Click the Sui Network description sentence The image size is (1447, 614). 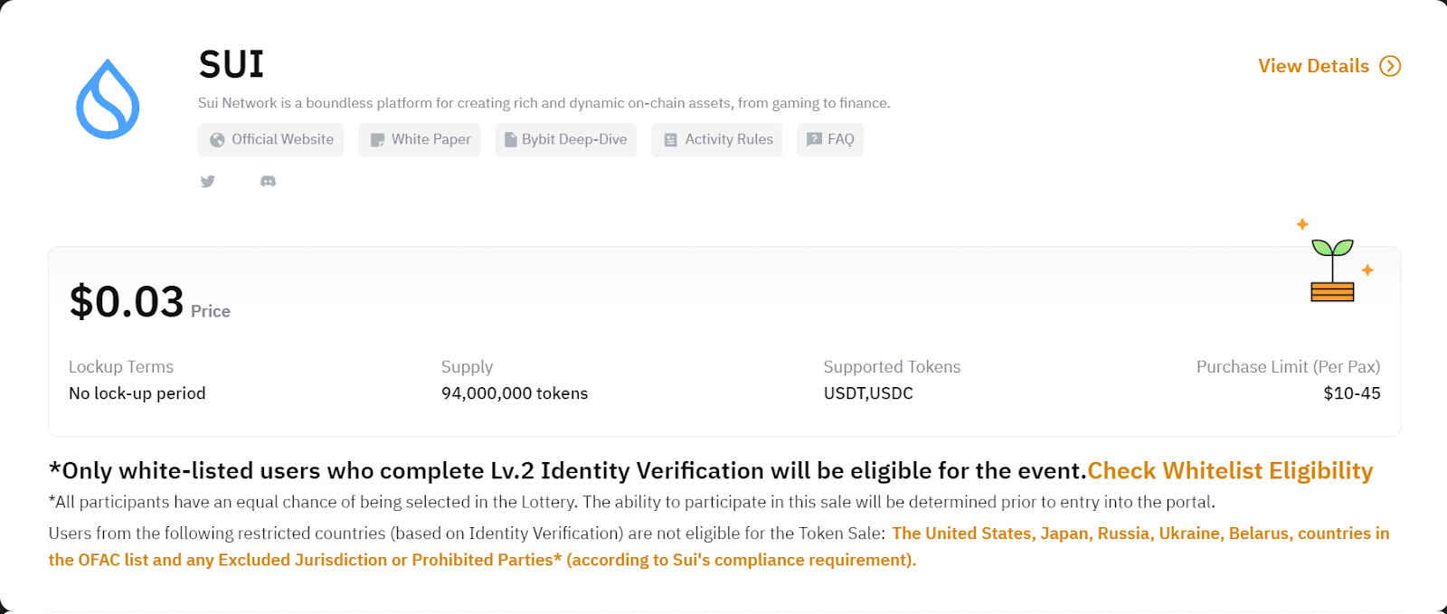coord(544,103)
